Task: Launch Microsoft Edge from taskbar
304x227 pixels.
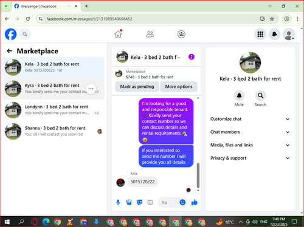Action: point(46,222)
